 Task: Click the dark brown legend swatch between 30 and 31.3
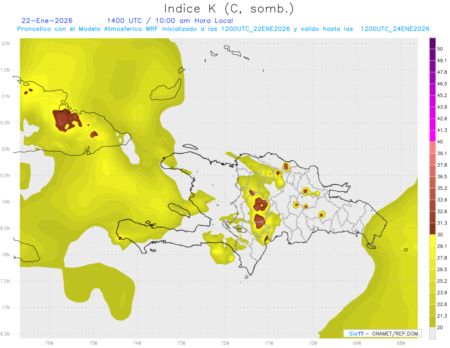432,229
